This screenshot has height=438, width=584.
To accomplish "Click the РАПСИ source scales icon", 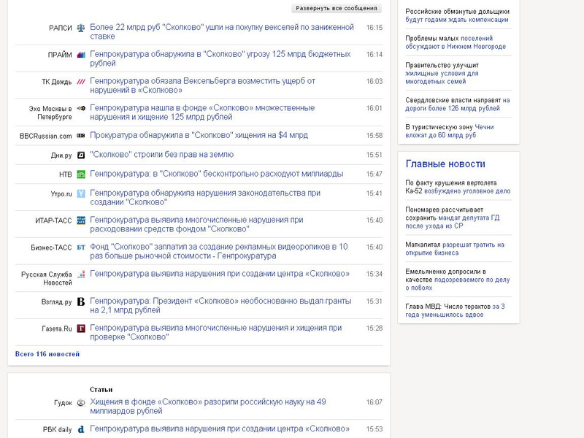I will [81, 28].
